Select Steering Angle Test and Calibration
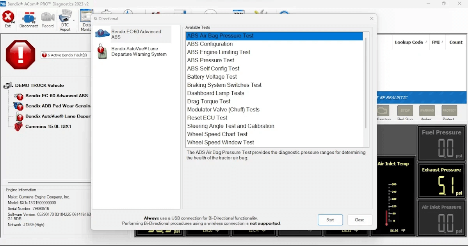Image resolution: width=468 pixels, height=246 pixels. pyautogui.click(x=230, y=126)
